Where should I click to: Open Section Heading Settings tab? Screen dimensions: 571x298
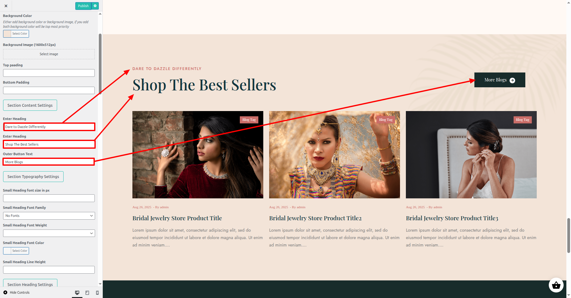(30, 284)
